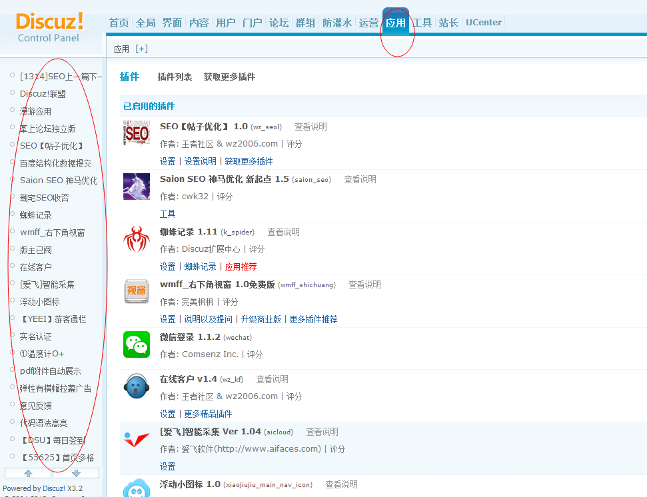Click the sidebar scroll-up arrow button

click(28, 473)
